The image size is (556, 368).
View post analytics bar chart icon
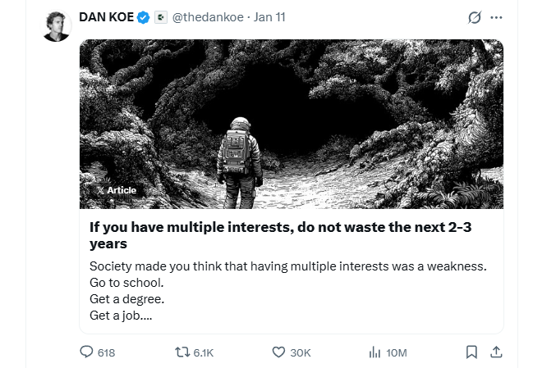click(374, 352)
